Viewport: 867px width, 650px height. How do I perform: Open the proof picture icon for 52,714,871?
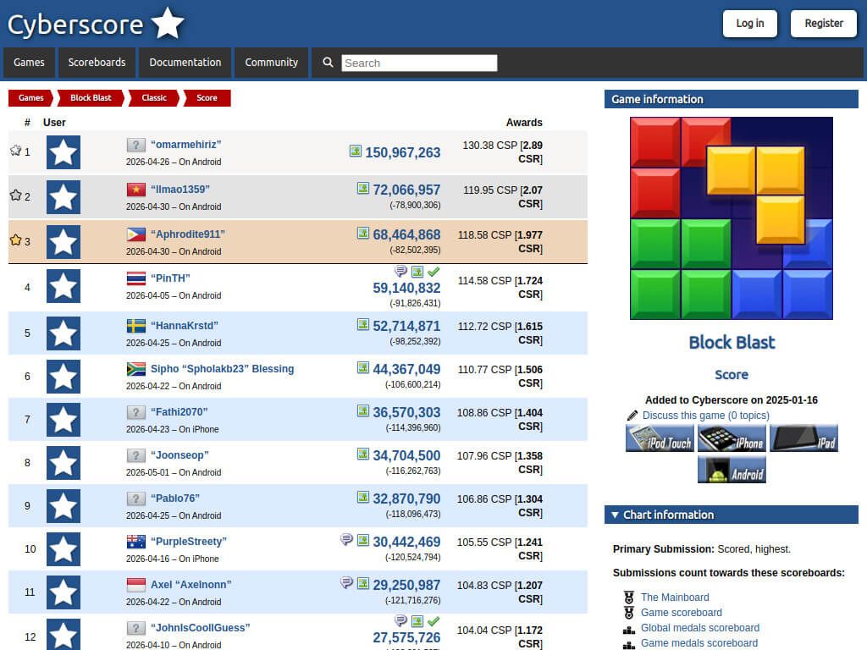[x=363, y=324]
